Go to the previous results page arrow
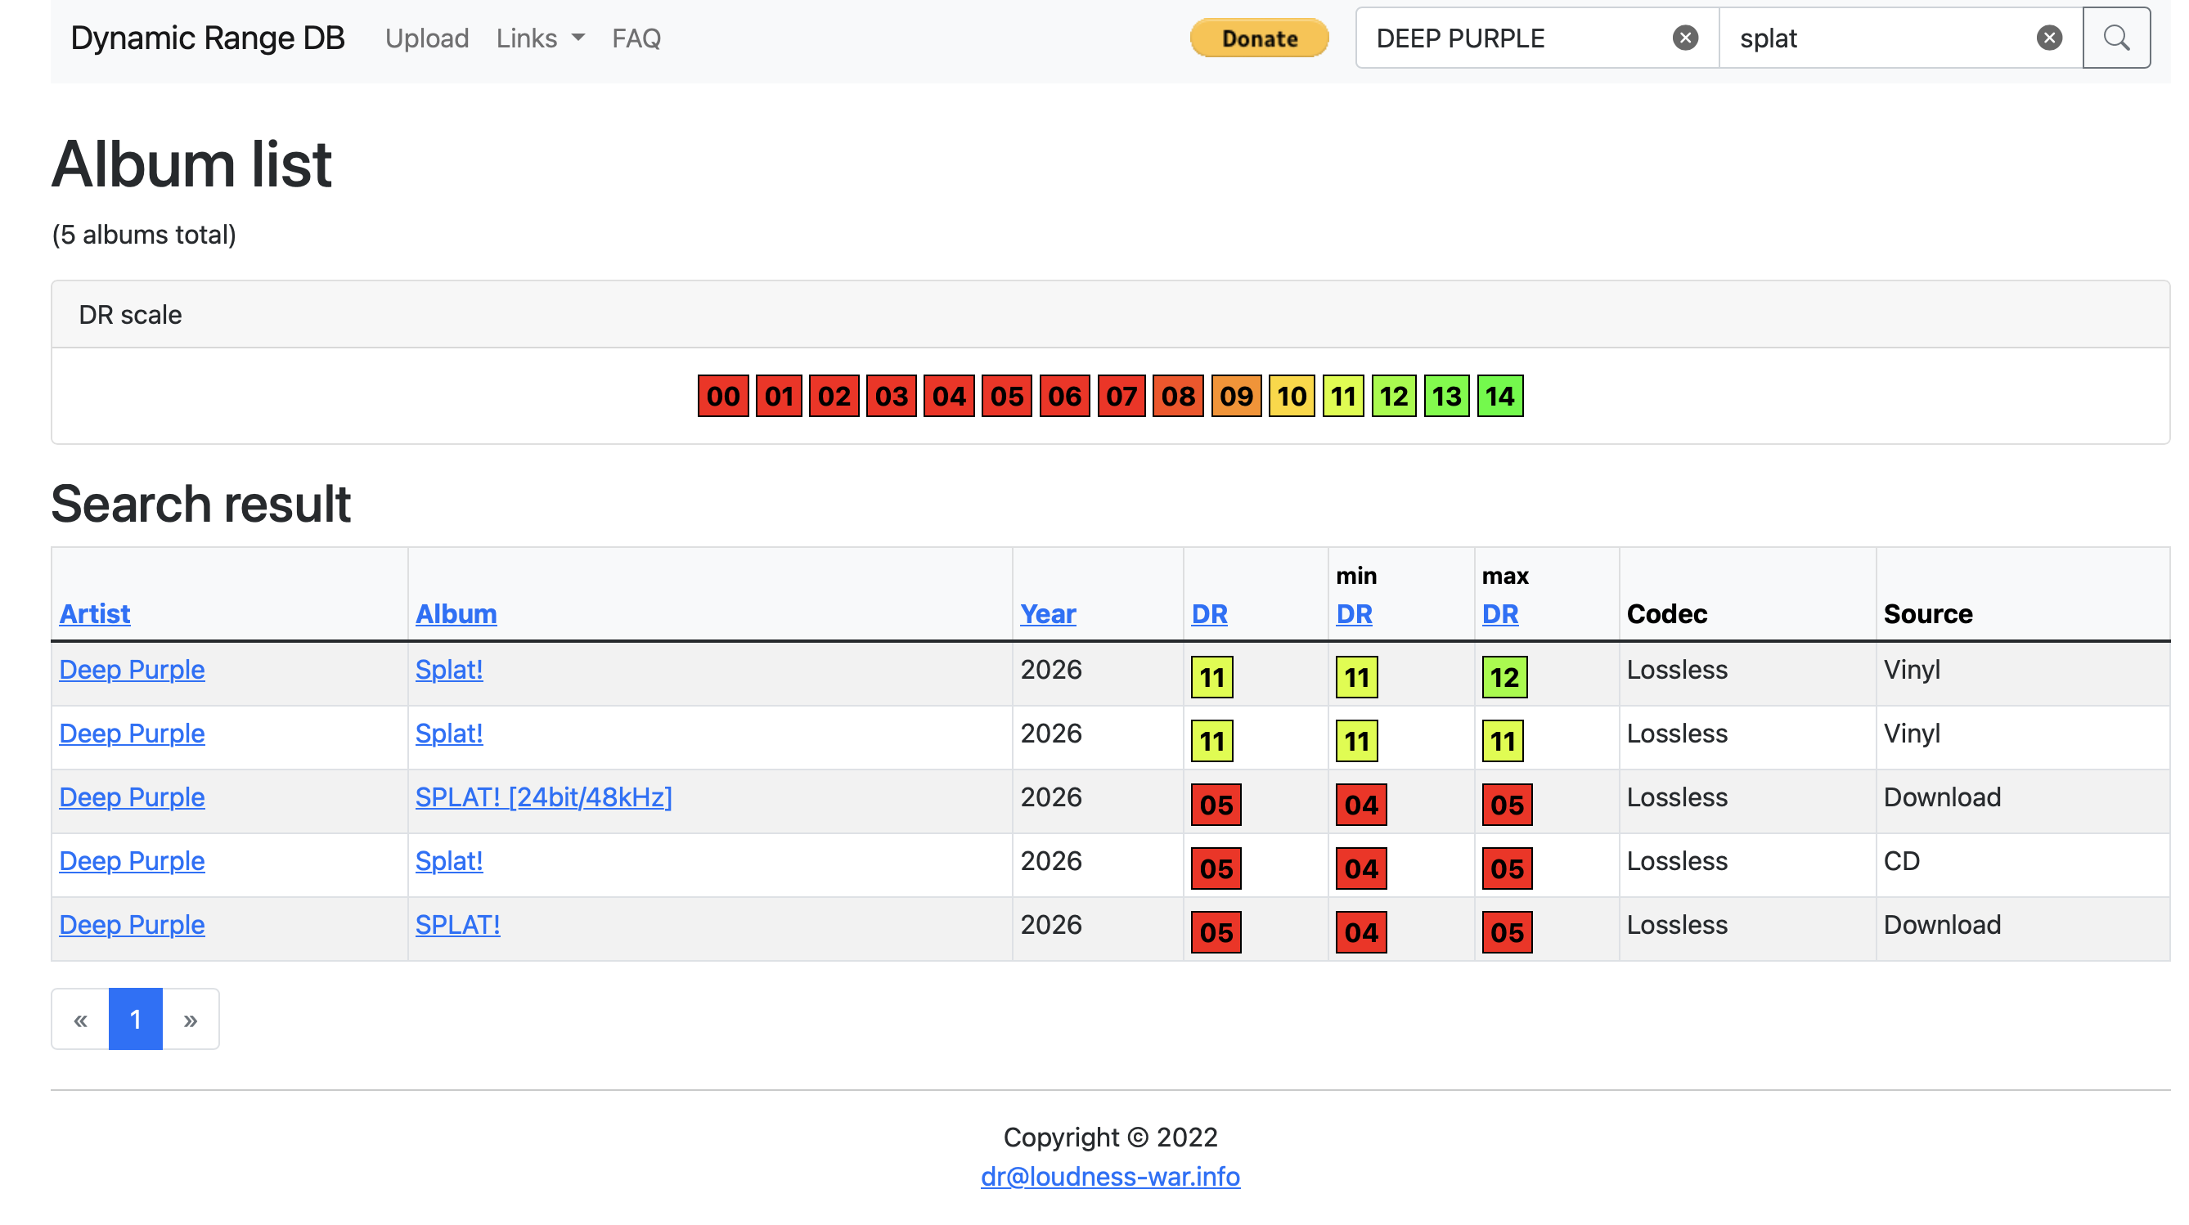The height and width of the screenshot is (1225, 2189). pyautogui.click(x=80, y=1019)
